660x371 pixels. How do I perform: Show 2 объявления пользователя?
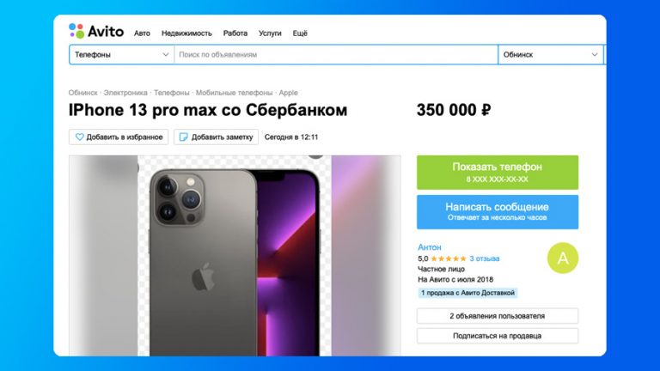[x=498, y=316]
